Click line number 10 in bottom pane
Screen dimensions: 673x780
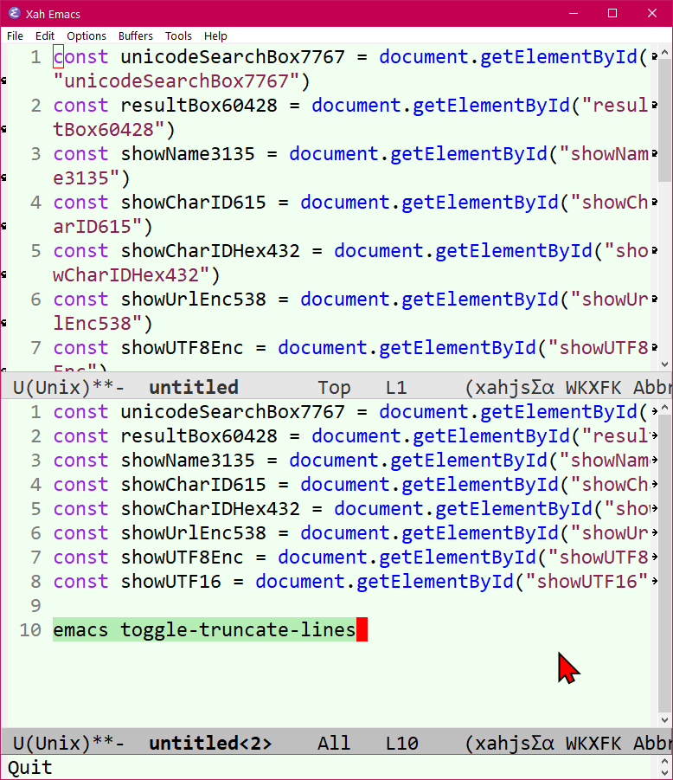click(x=30, y=629)
